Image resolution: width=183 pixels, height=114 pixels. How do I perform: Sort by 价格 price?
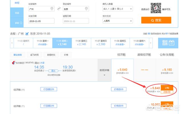pos(66,55)
